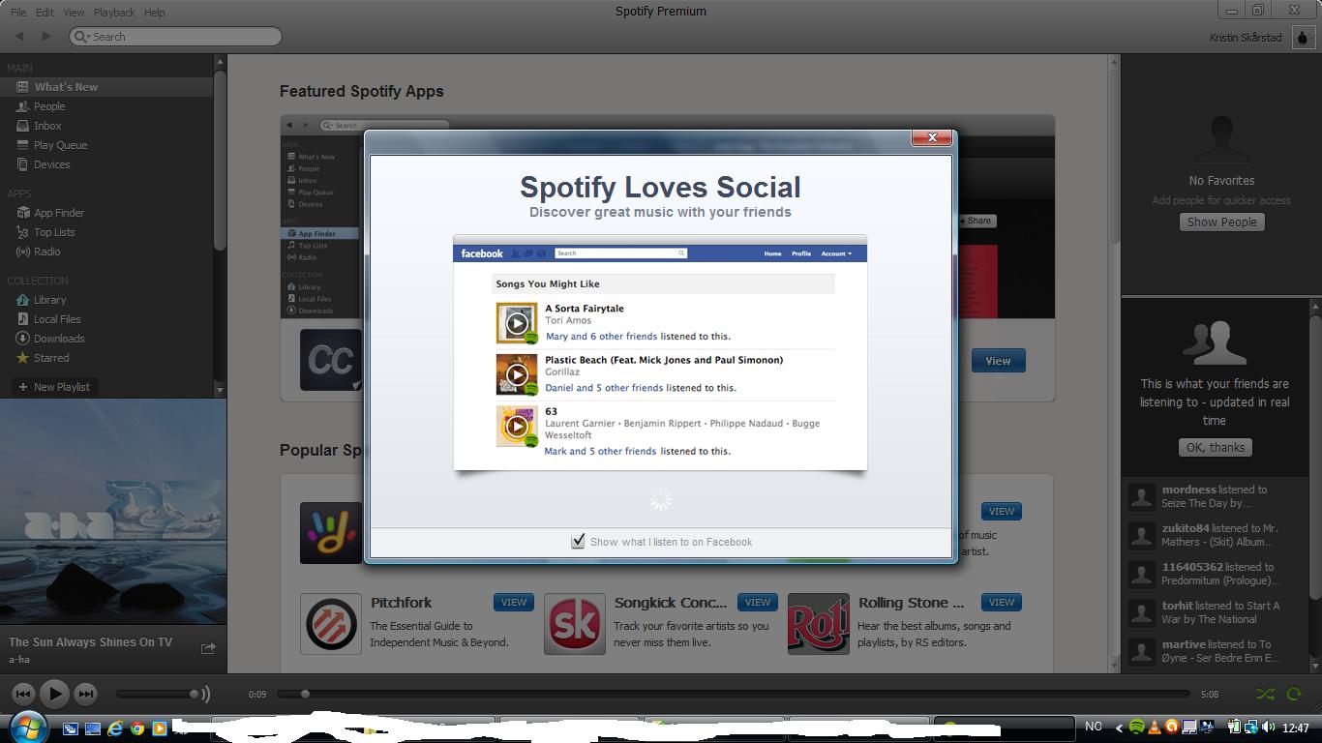The width and height of the screenshot is (1322, 743).
Task: Mute with the speaker volume icon
Action: click(205, 694)
